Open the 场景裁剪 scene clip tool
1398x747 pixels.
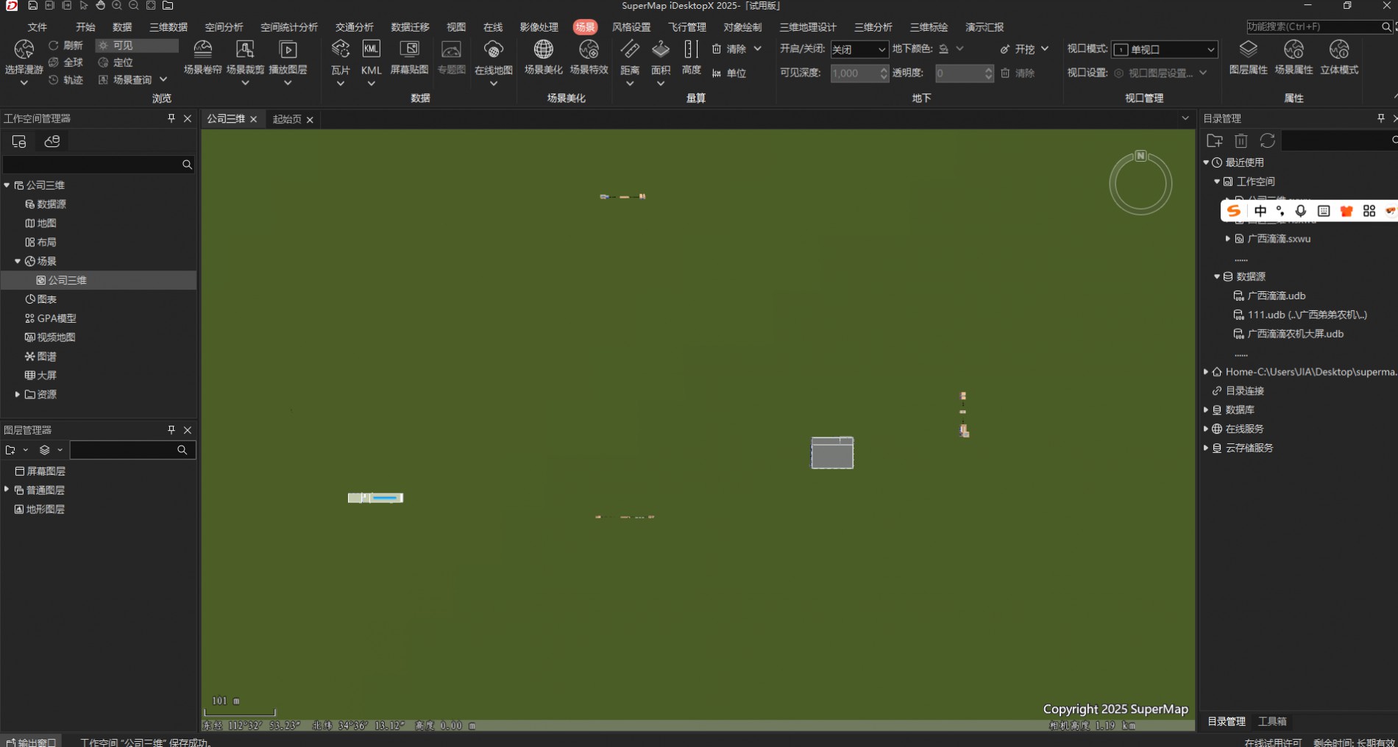[245, 57]
